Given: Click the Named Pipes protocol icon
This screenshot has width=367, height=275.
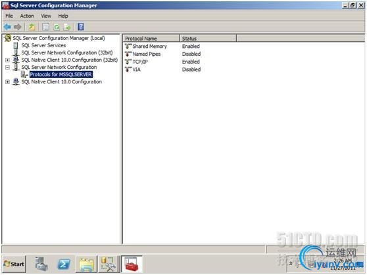Looking at the screenshot, I should click(128, 54).
